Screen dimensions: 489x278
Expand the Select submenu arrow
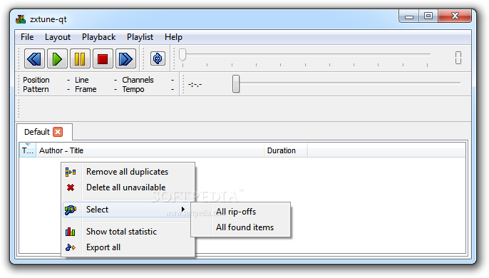(x=183, y=210)
